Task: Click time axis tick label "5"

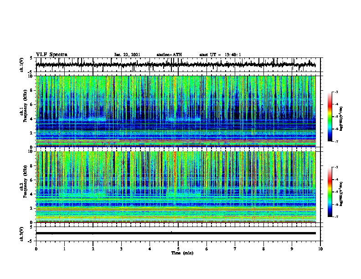Action: tap(178, 249)
